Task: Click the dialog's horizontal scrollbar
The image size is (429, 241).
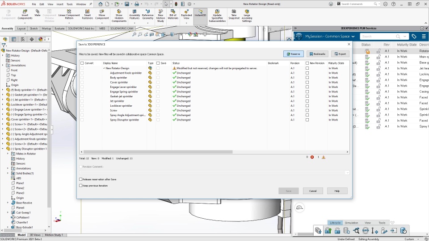Action: (158, 152)
